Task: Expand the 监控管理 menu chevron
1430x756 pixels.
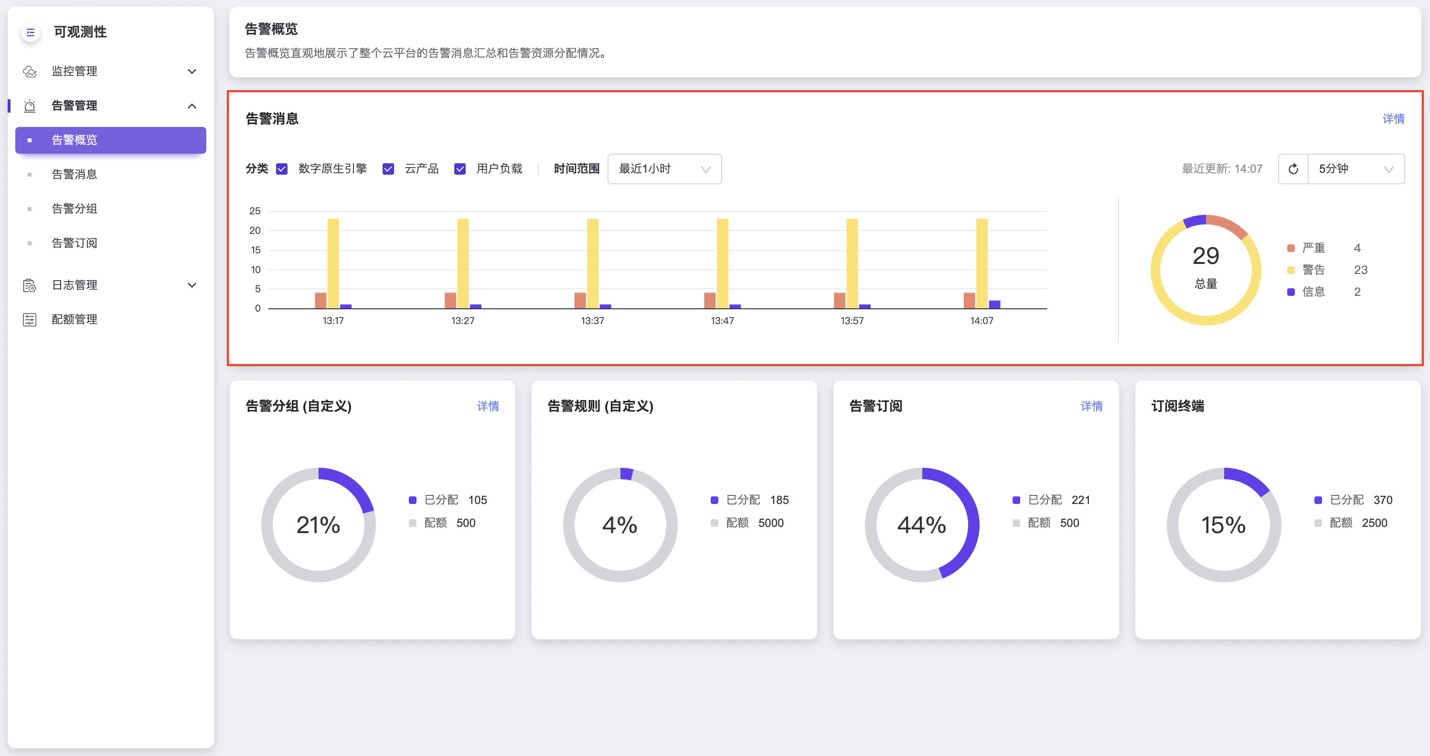Action: point(192,72)
